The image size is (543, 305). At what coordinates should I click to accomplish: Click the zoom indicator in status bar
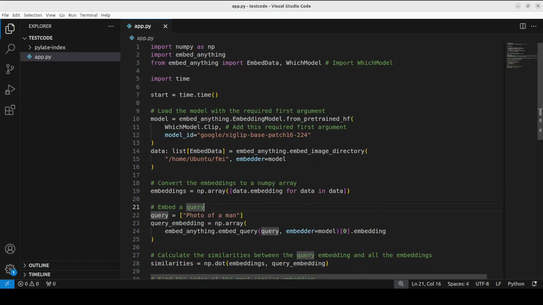pos(401,284)
